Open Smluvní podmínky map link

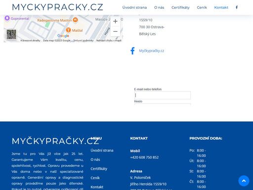[84, 41]
